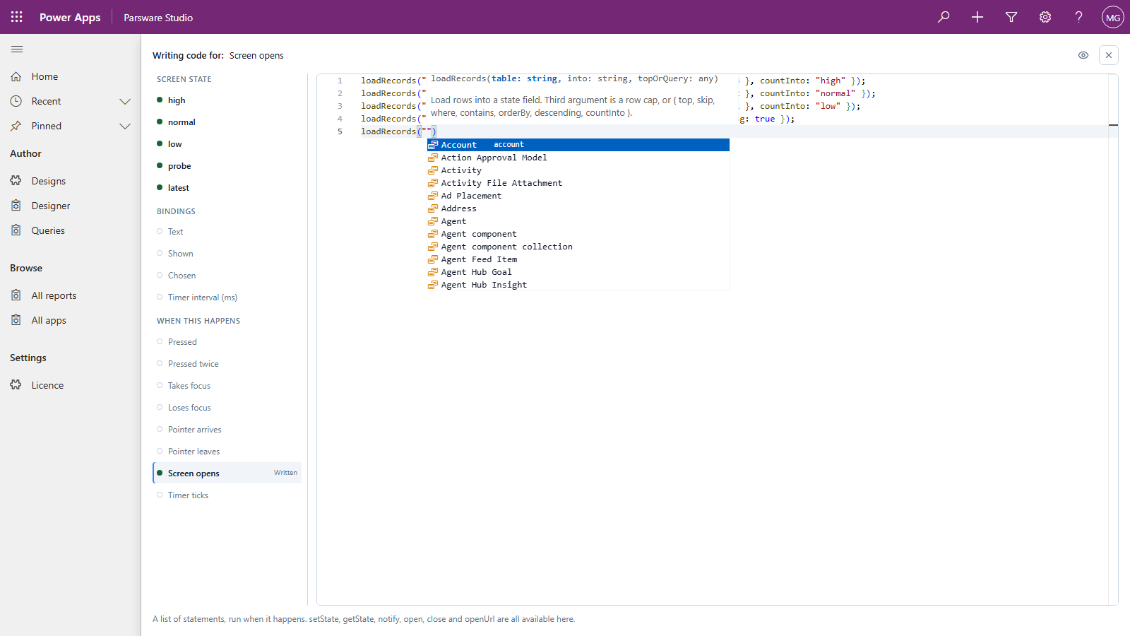This screenshot has height=636, width=1130.
Task: Choose Agent Hub Goal suggestion
Action: [578, 272]
